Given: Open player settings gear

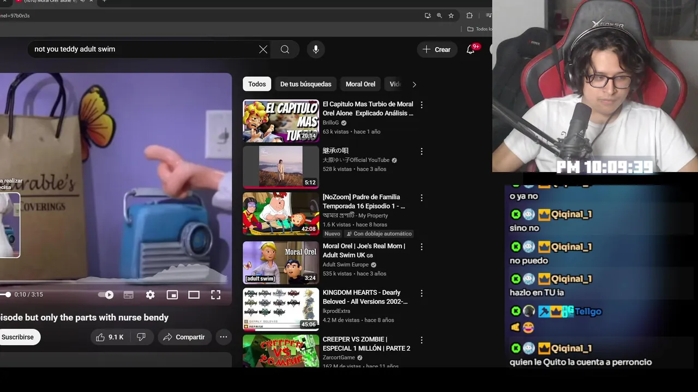Looking at the screenshot, I should click(151, 295).
